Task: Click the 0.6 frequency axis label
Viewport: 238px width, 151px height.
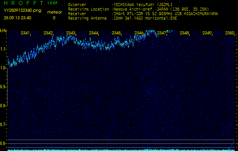Action: click(x=3, y=143)
